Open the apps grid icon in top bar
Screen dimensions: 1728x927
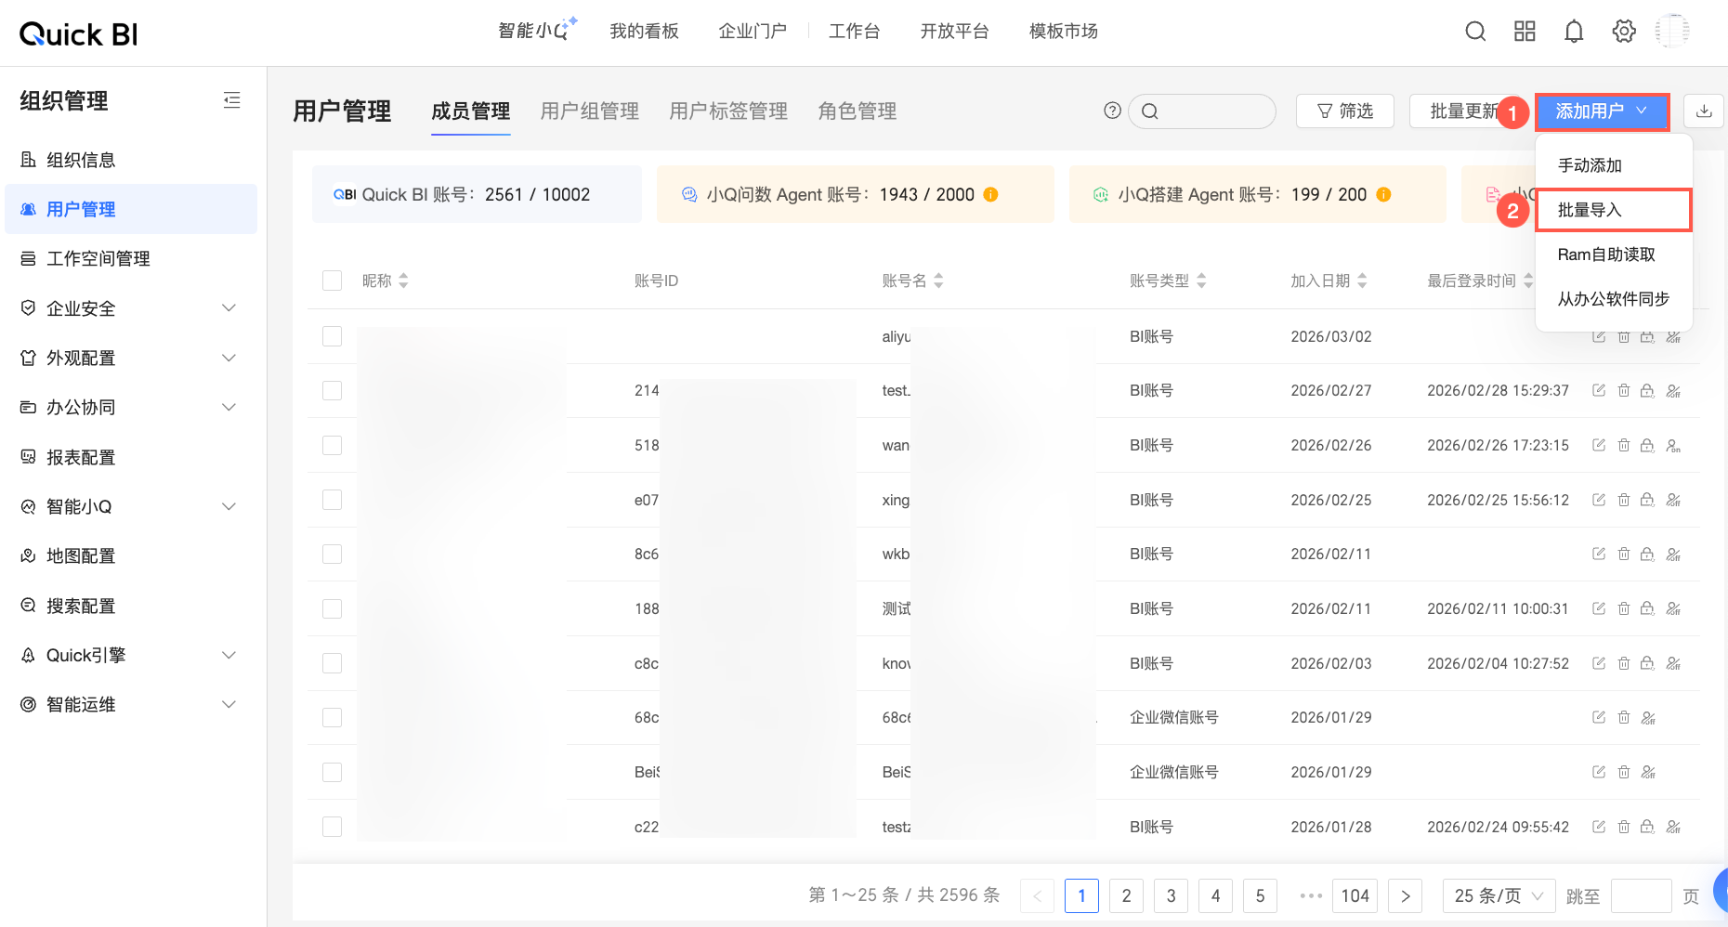(1525, 32)
